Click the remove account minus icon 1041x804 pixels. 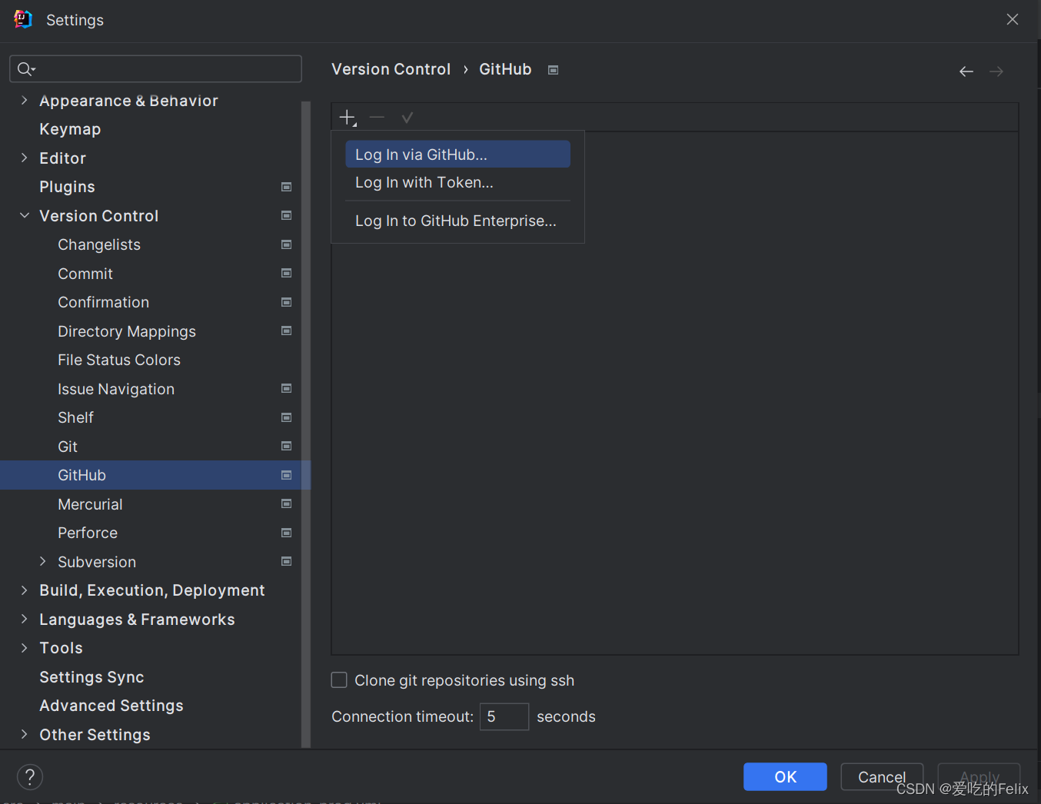[x=377, y=118]
